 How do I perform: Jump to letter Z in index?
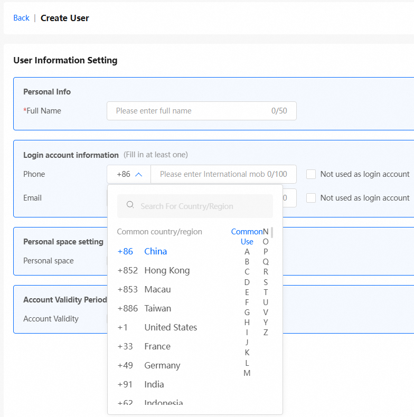point(266,333)
